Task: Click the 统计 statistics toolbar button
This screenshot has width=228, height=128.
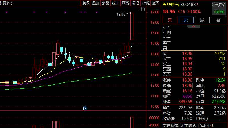Action: click(116, 3)
